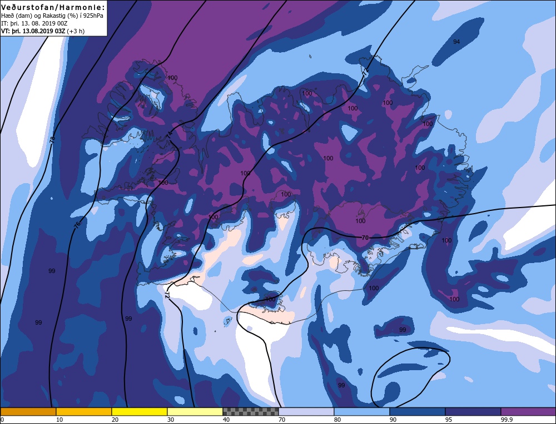Click the orange 10–20 legend swatch
Viewport: 556px width, 424px height.
pyautogui.click(x=84, y=412)
